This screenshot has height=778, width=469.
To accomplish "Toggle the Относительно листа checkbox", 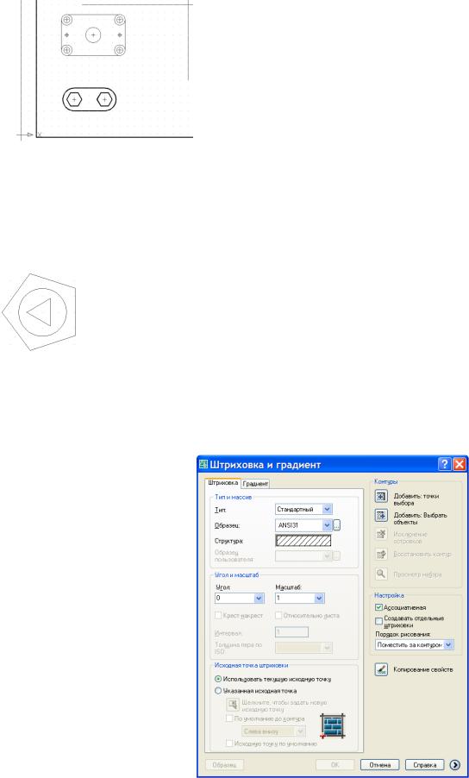I will click(x=278, y=615).
